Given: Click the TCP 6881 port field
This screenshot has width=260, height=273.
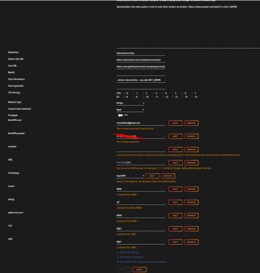Looking at the screenshot, I should (x=141, y=229).
